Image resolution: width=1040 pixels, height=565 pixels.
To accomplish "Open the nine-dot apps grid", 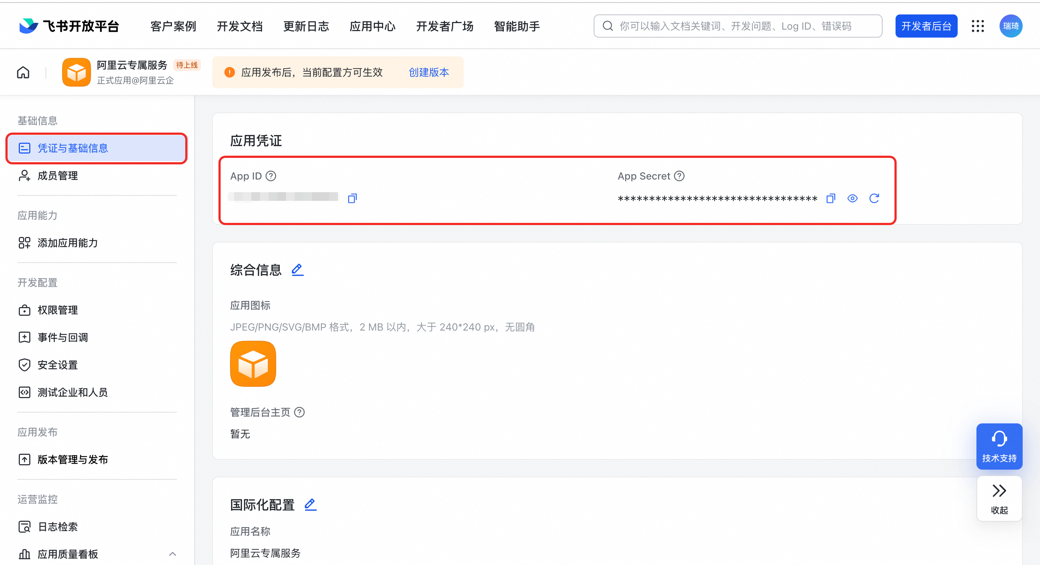I will (978, 26).
